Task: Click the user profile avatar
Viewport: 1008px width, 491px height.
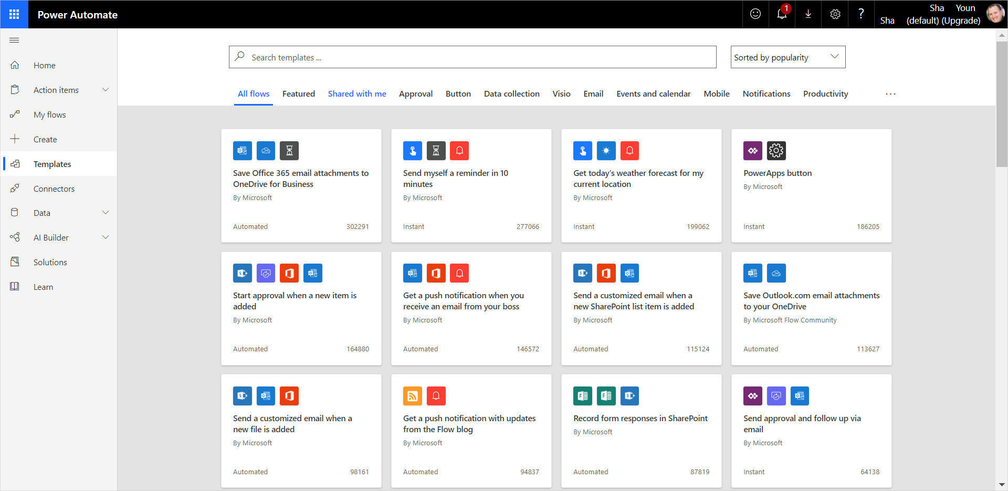Action: 995,14
